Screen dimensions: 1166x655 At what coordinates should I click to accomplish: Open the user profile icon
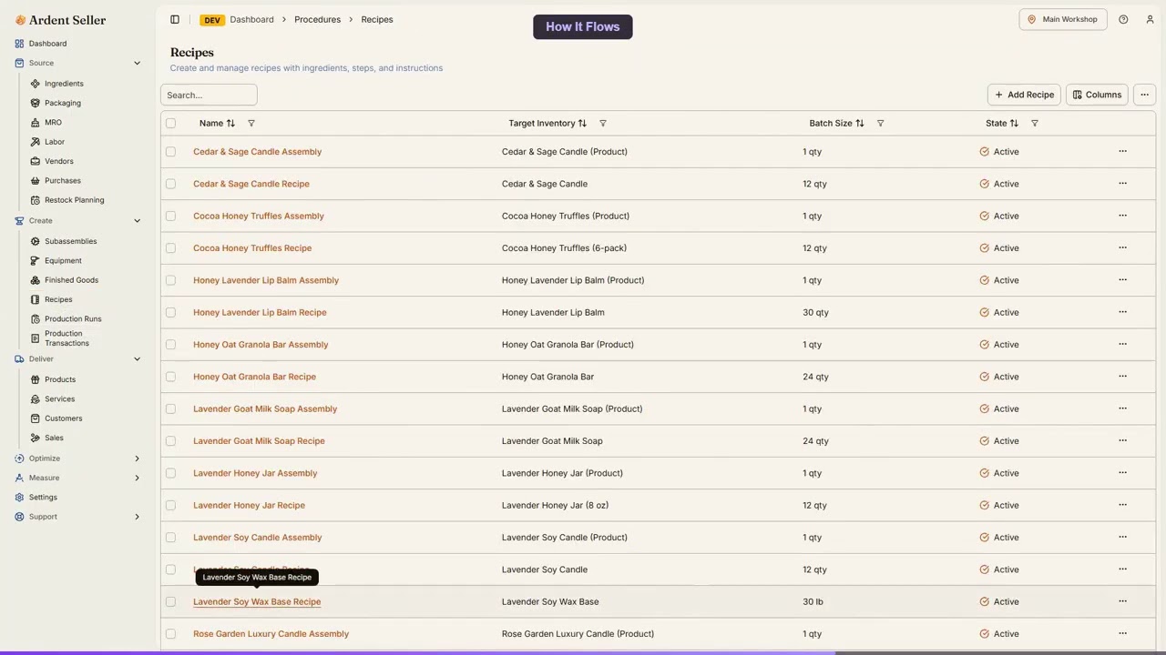[x=1150, y=19]
